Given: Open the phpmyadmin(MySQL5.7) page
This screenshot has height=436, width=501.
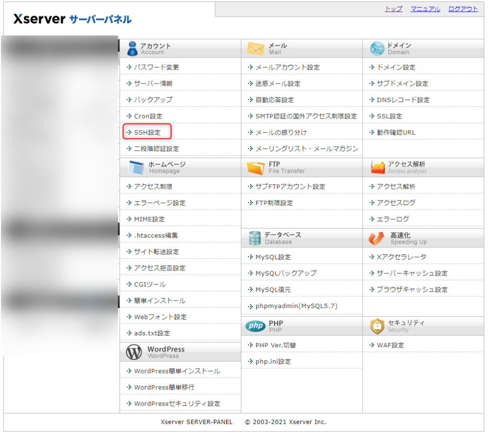Looking at the screenshot, I should point(291,307).
